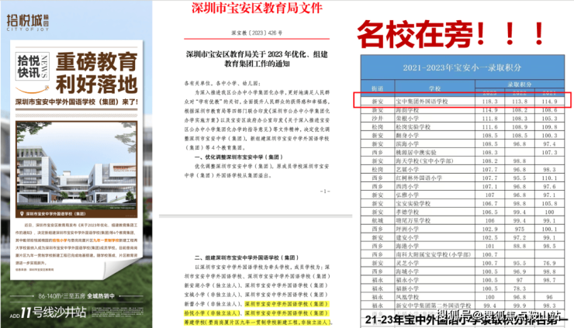Click the 拾悦城 City of Joy logo
Viewport: 574px width, 328px height.
point(30,19)
